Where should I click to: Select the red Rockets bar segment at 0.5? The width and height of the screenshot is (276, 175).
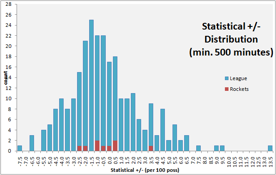[115, 145]
